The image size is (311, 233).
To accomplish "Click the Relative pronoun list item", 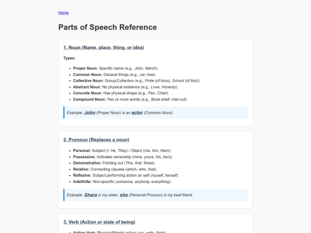I will tap(115, 169).
